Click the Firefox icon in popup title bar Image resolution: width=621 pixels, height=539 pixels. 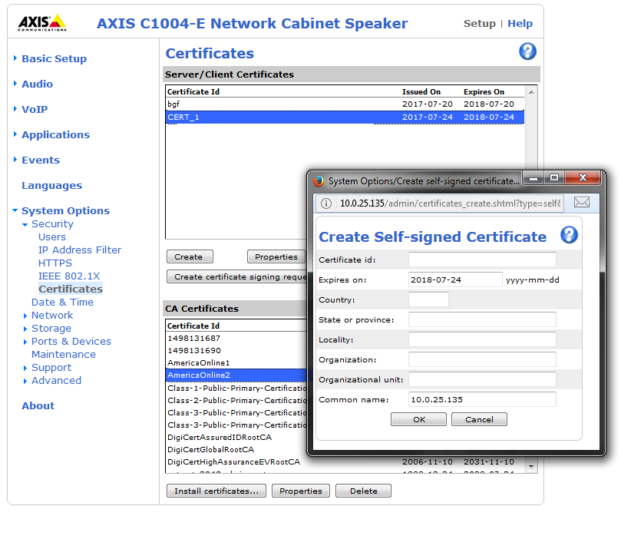(319, 181)
